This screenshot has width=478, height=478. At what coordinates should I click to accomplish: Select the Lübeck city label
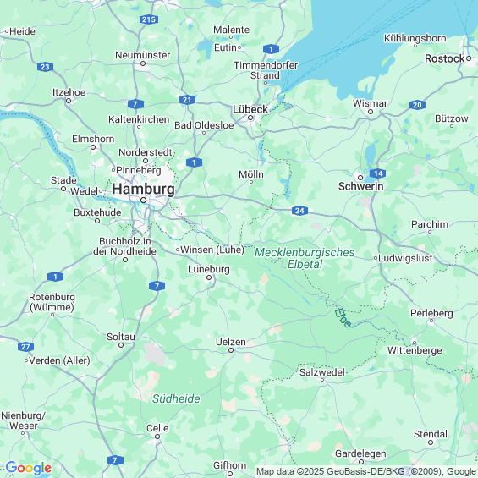(x=250, y=109)
